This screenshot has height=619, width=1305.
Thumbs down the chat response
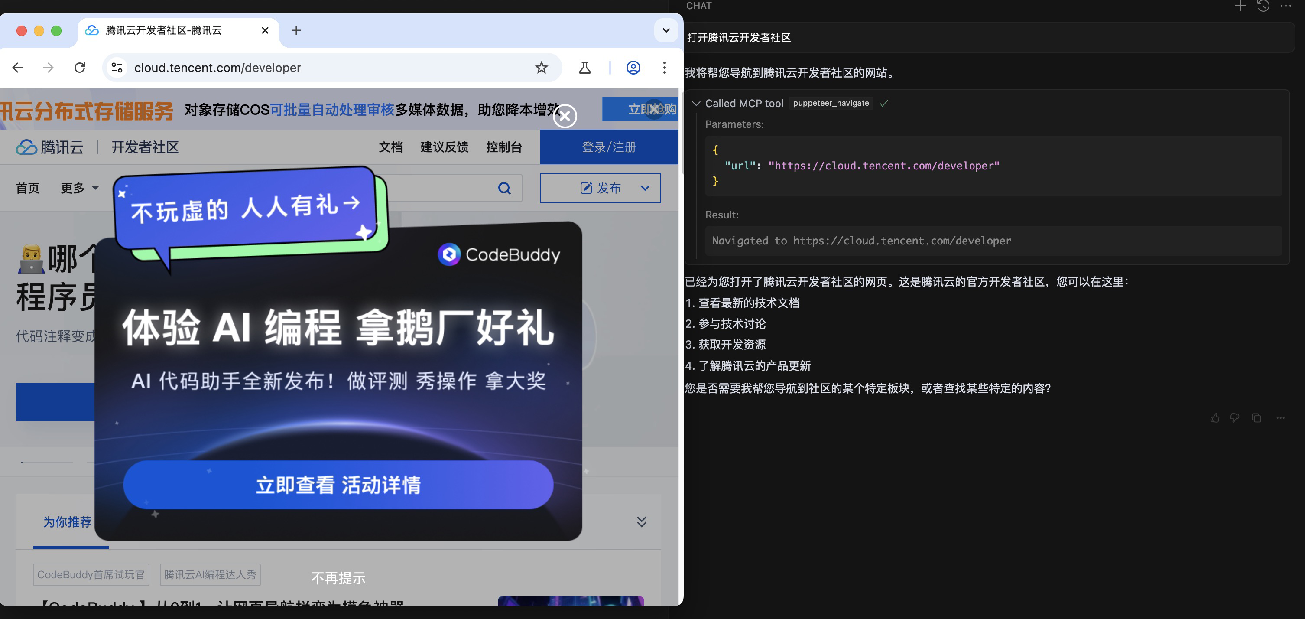(1234, 418)
